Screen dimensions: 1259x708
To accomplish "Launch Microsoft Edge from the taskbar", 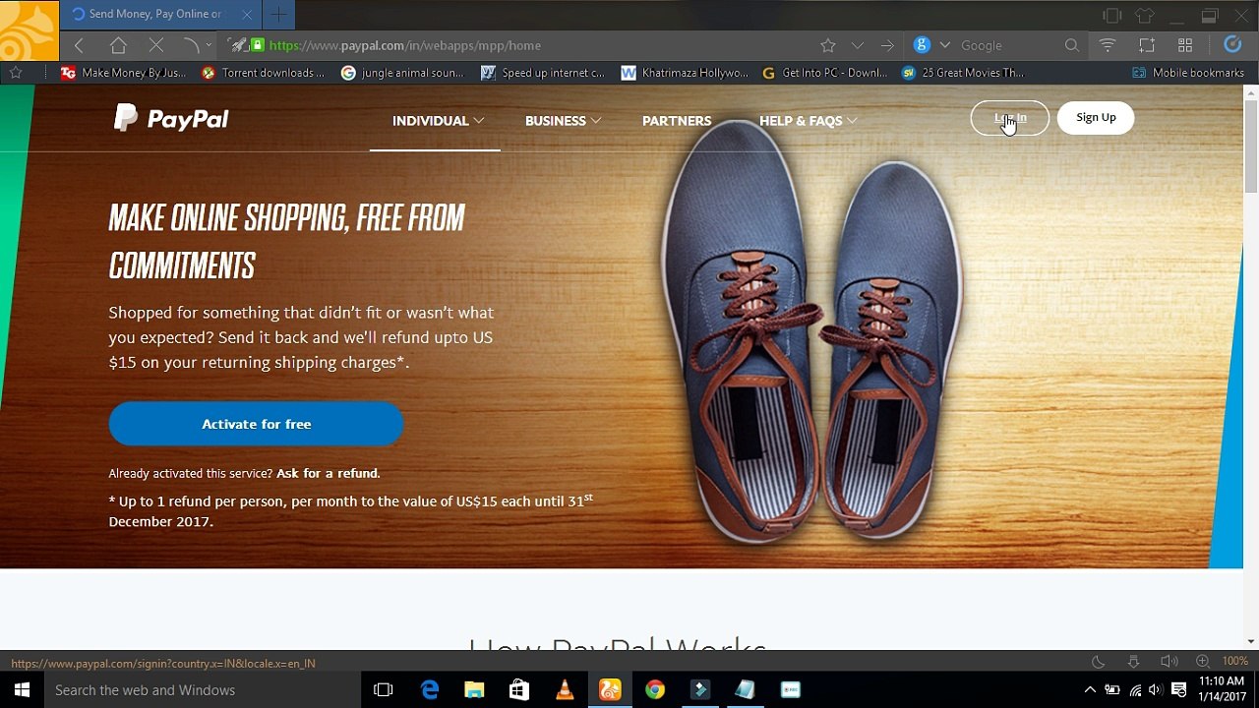I will [x=430, y=689].
